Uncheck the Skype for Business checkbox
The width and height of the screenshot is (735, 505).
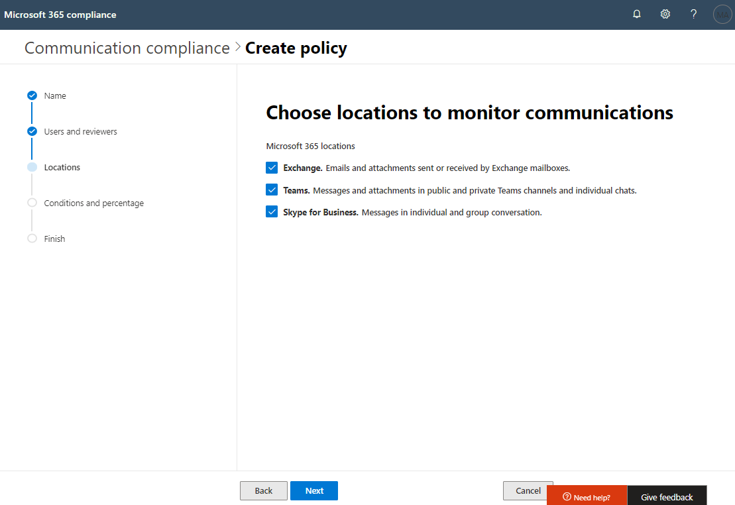coord(272,212)
